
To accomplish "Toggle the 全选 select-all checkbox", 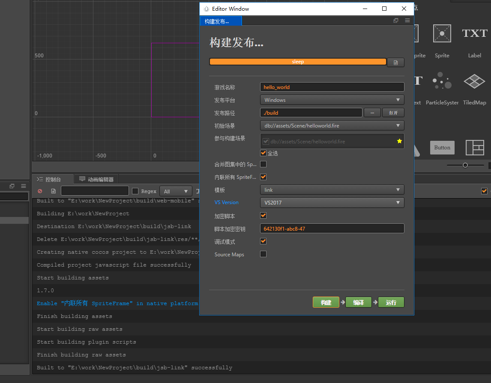I will coord(263,153).
